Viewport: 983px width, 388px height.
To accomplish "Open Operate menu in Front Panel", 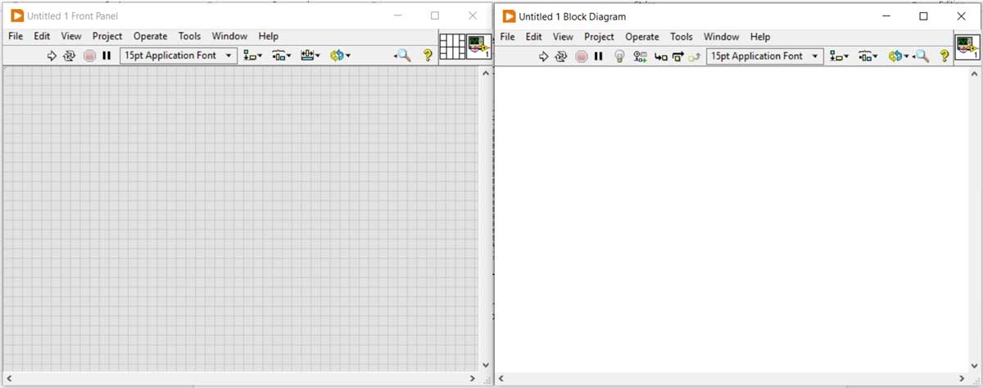I will click(150, 36).
